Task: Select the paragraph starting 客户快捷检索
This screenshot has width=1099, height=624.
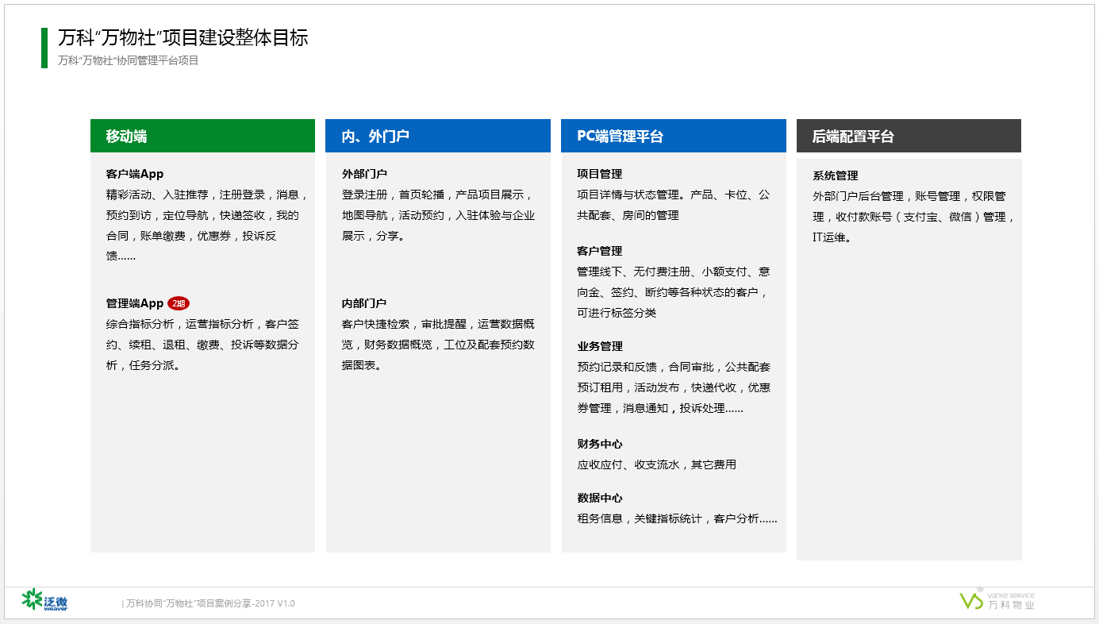Action: point(439,345)
